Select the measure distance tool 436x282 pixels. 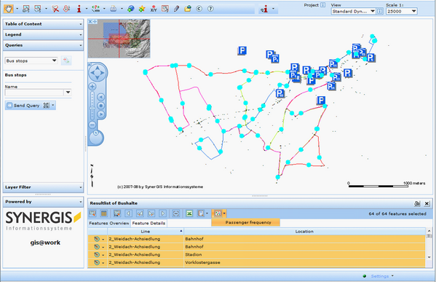click(95, 9)
